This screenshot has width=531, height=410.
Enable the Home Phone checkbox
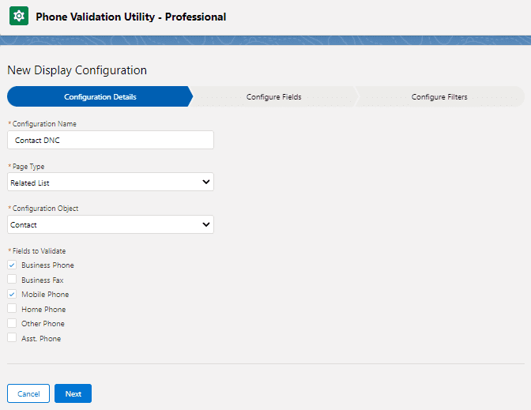tap(12, 309)
